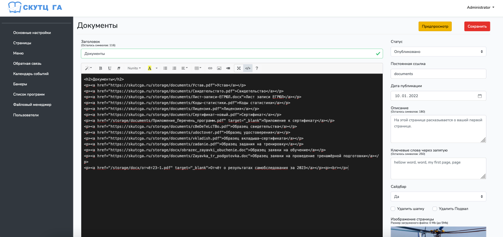Switch off code view in editor

click(x=248, y=68)
